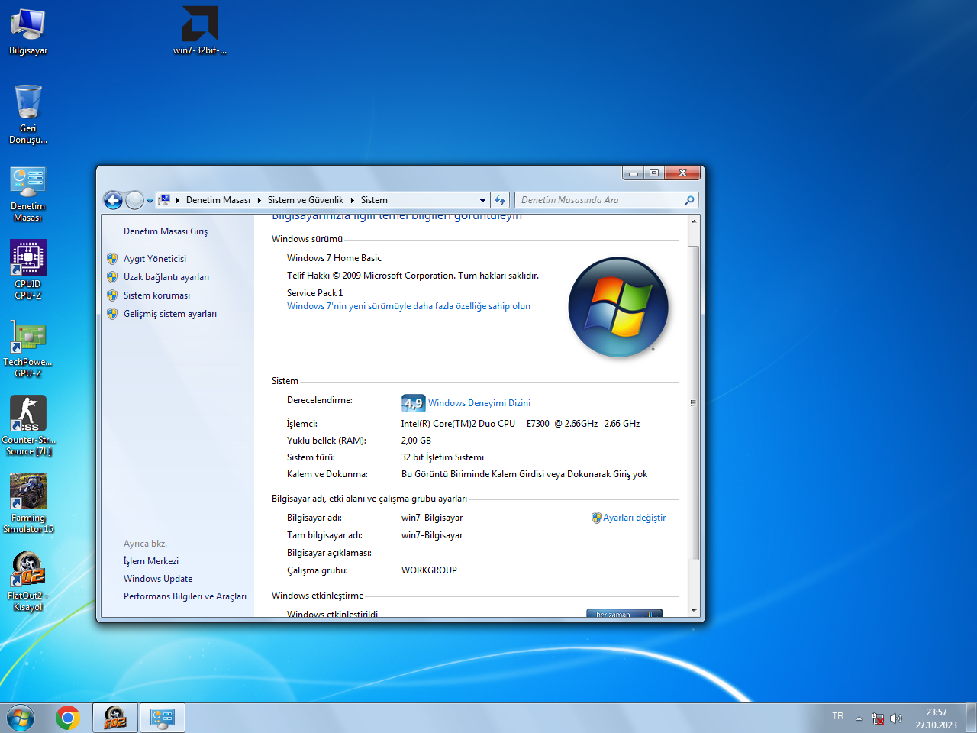
Task: Open the clock showing 23:57
Action: [x=936, y=718]
